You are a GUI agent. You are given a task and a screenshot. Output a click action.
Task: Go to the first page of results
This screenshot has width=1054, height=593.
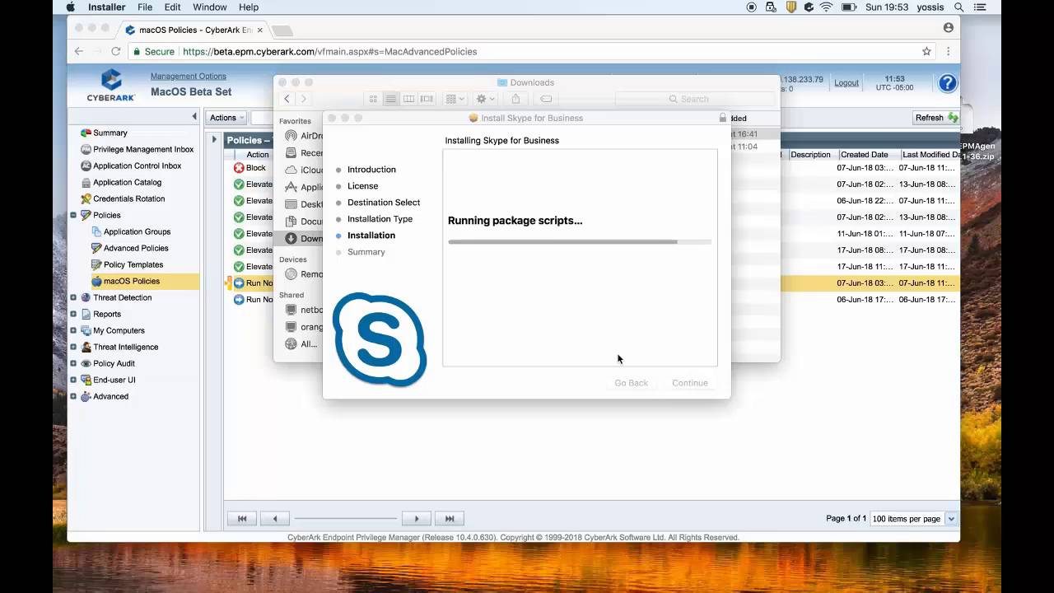(242, 519)
